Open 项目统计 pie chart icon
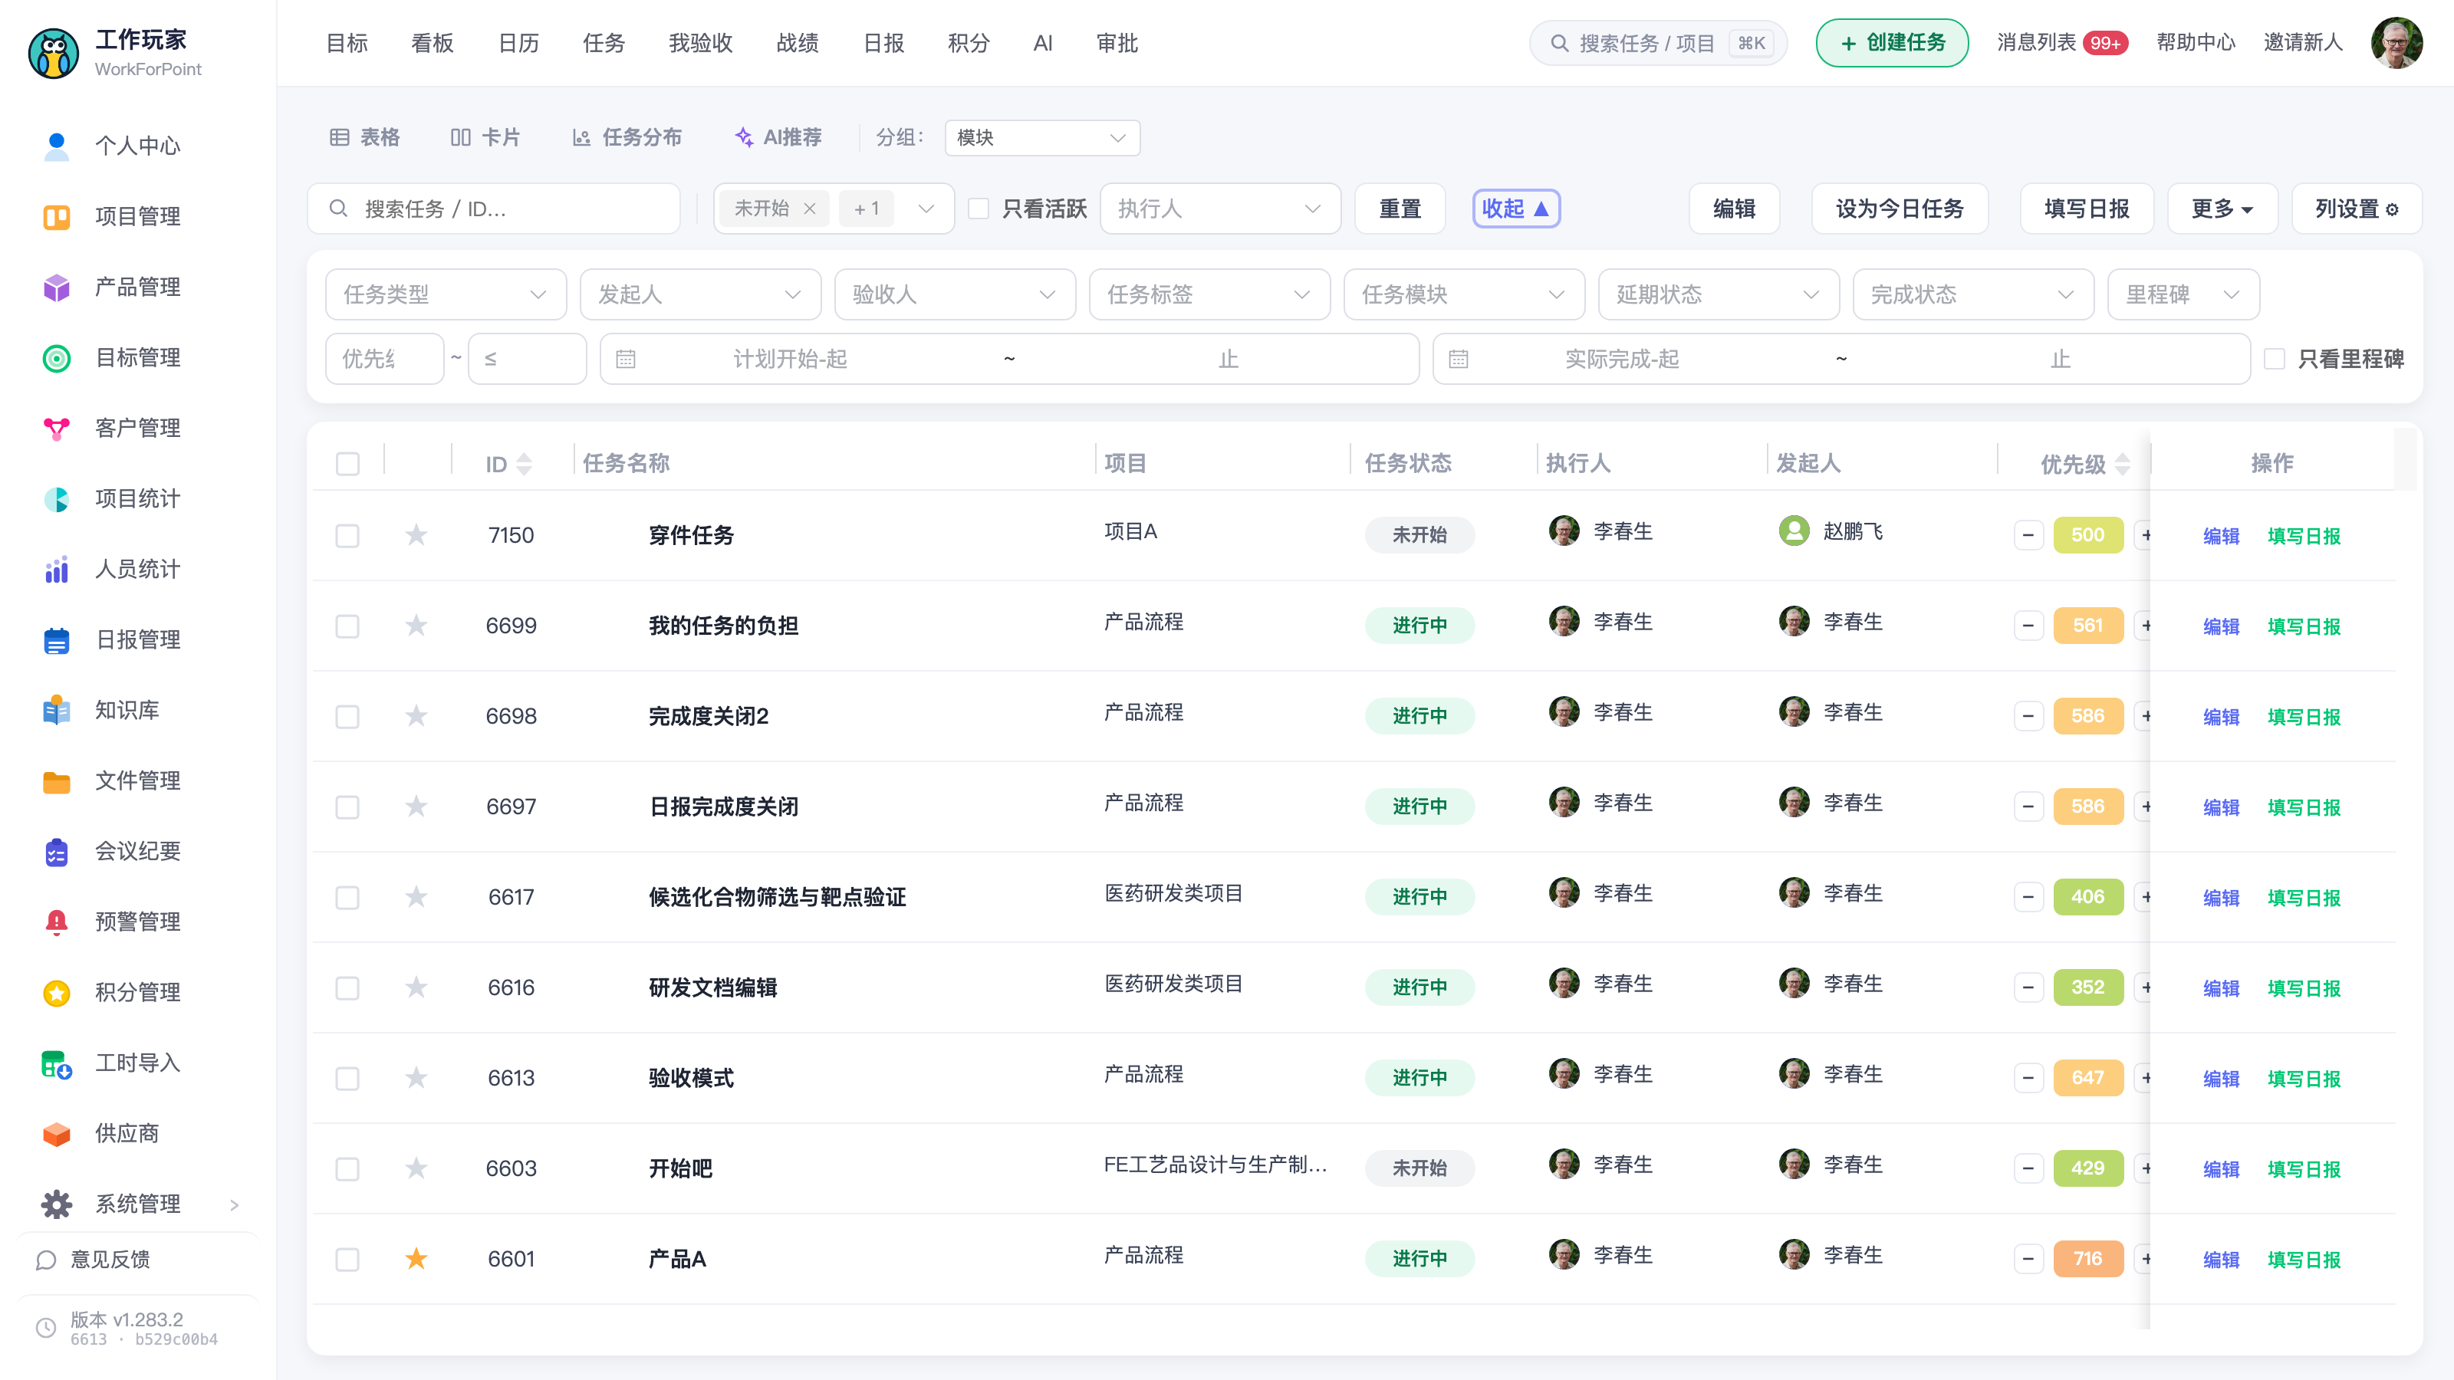Viewport: 2454px width, 1380px height. (x=56, y=498)
